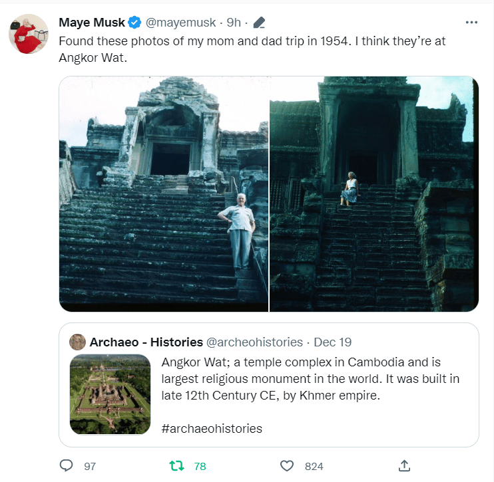The height and width of the screenshot is (482, 494).
Task: Open the right photo of woman on stairs
Action: coord(373,193)
